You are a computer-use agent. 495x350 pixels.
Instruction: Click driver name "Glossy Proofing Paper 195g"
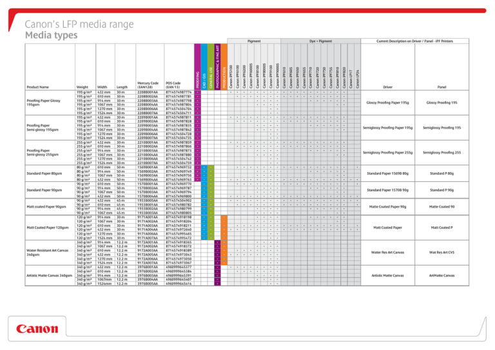point(387,102)
